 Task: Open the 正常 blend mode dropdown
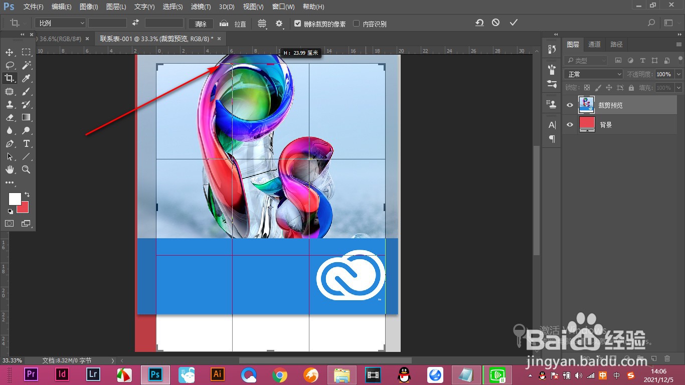point(593,74)
